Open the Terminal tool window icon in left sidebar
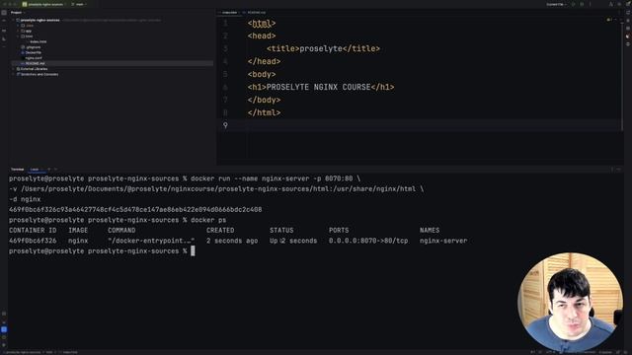632x355 pixels. pyautogui.click(x=4, y=329)
